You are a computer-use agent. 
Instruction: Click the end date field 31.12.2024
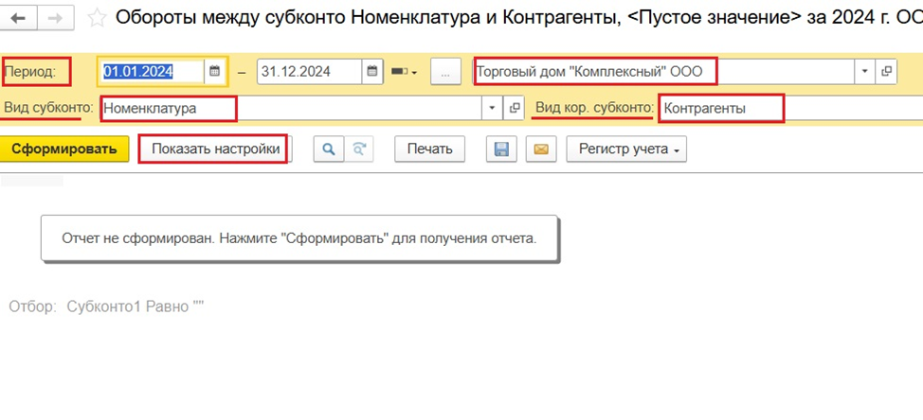pos(310,72)
